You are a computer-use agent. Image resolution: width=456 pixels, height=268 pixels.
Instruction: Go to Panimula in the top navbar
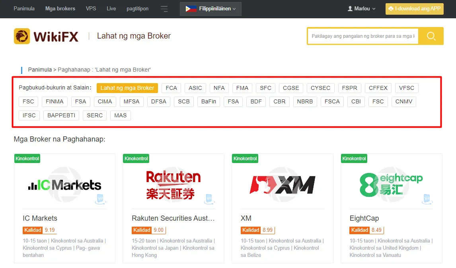pos(24,8)
